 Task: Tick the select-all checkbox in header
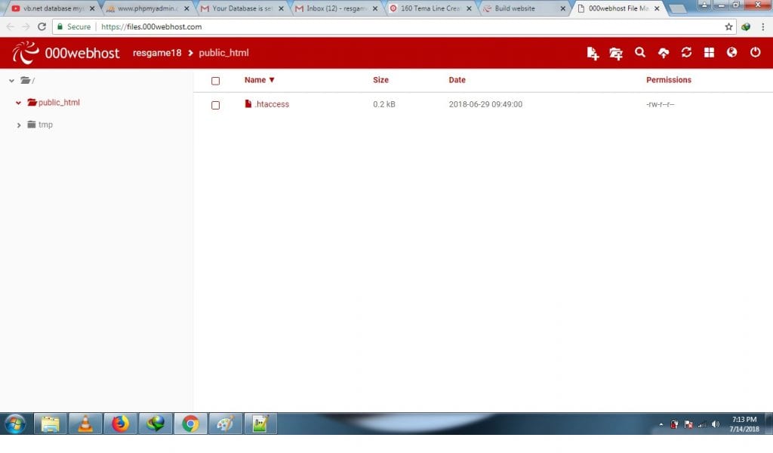click(215, 81)
